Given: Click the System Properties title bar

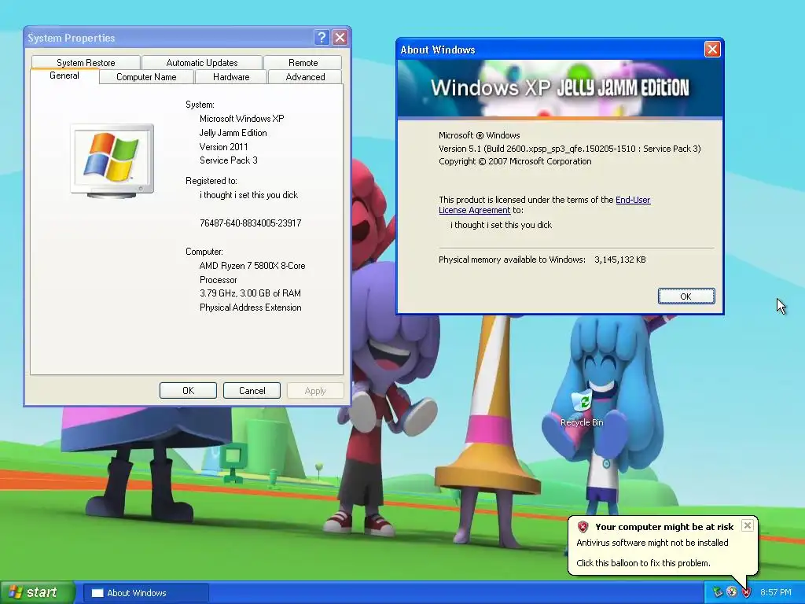Looking at the screenshot, I should pos(170,38).
